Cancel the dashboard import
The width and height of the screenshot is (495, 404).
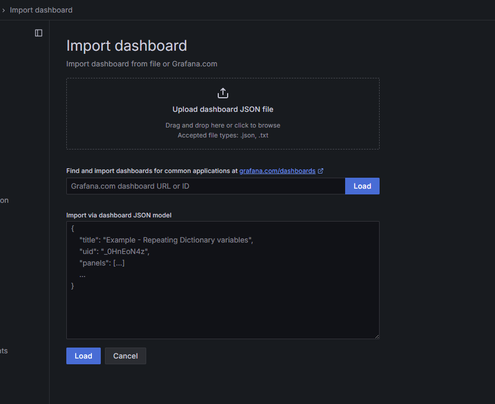tap(125, 356)
